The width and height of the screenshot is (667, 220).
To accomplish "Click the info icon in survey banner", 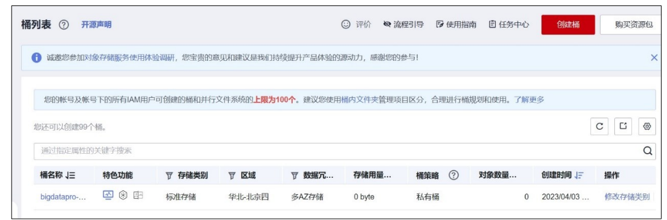I will [36, 58].
